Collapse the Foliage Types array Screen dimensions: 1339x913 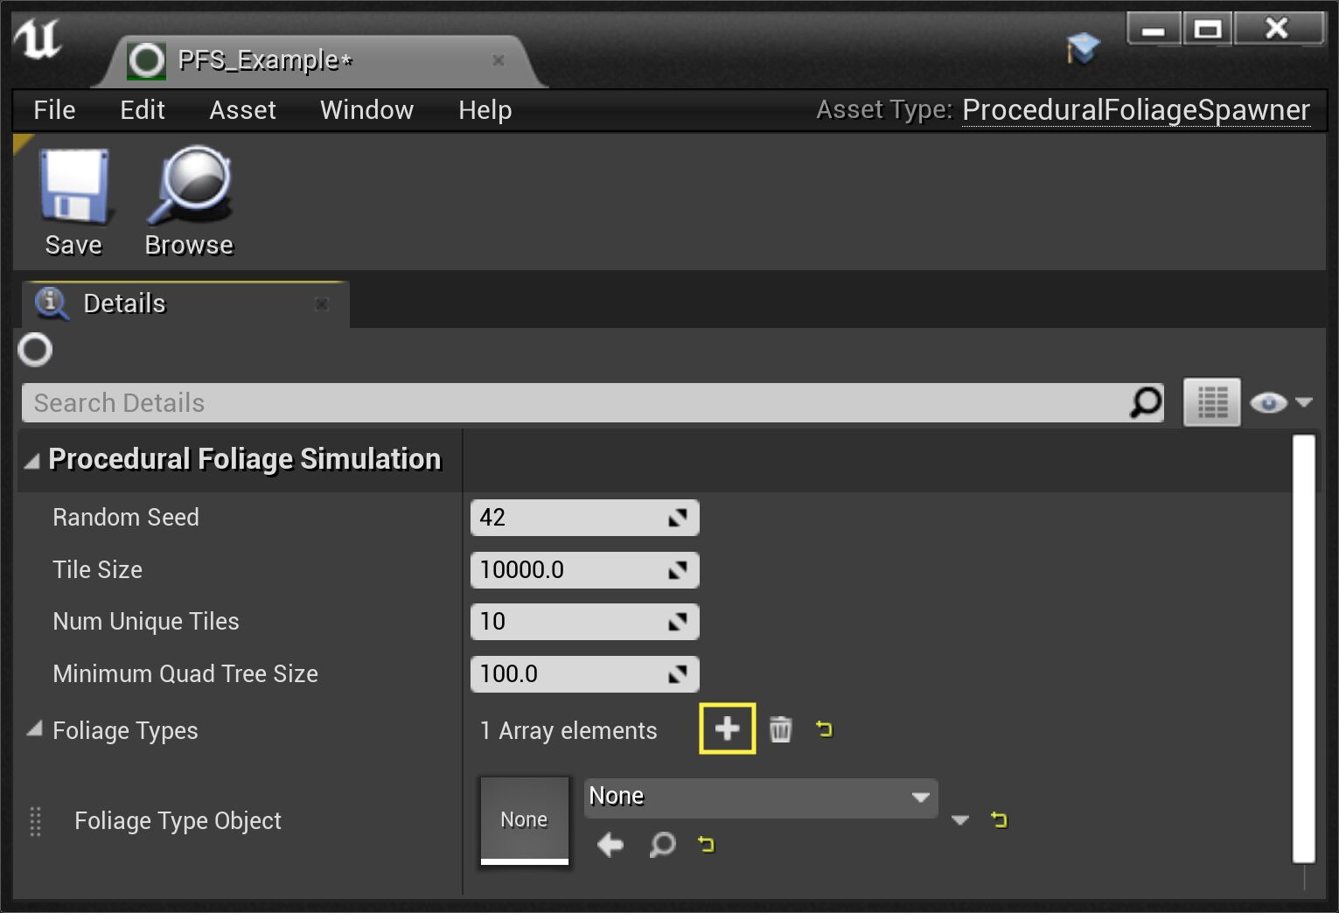(x=34, y=729)
